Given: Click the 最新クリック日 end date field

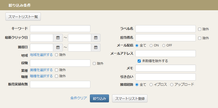Looking at the screenshot, I should coord(80,38).
